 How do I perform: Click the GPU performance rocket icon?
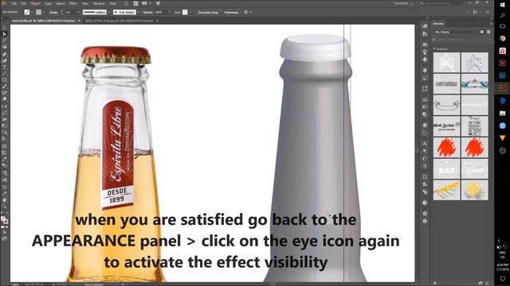click(158, 3)
